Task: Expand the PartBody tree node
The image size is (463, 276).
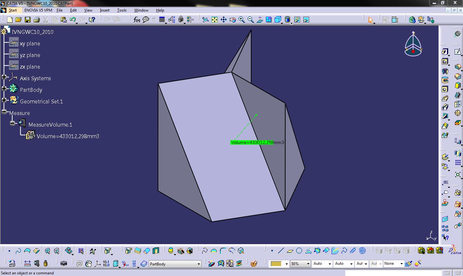Action: [4, 89]
